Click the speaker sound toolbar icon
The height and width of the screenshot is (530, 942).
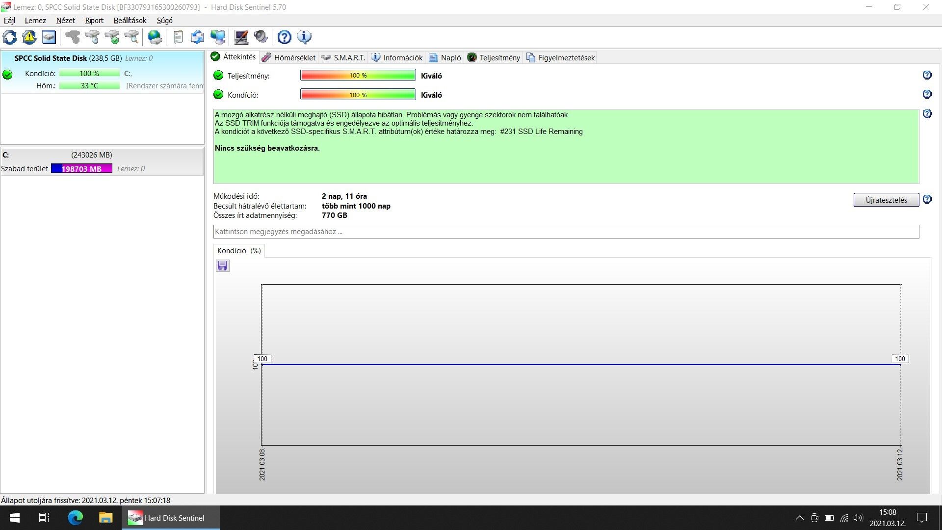tap(261, 37)
